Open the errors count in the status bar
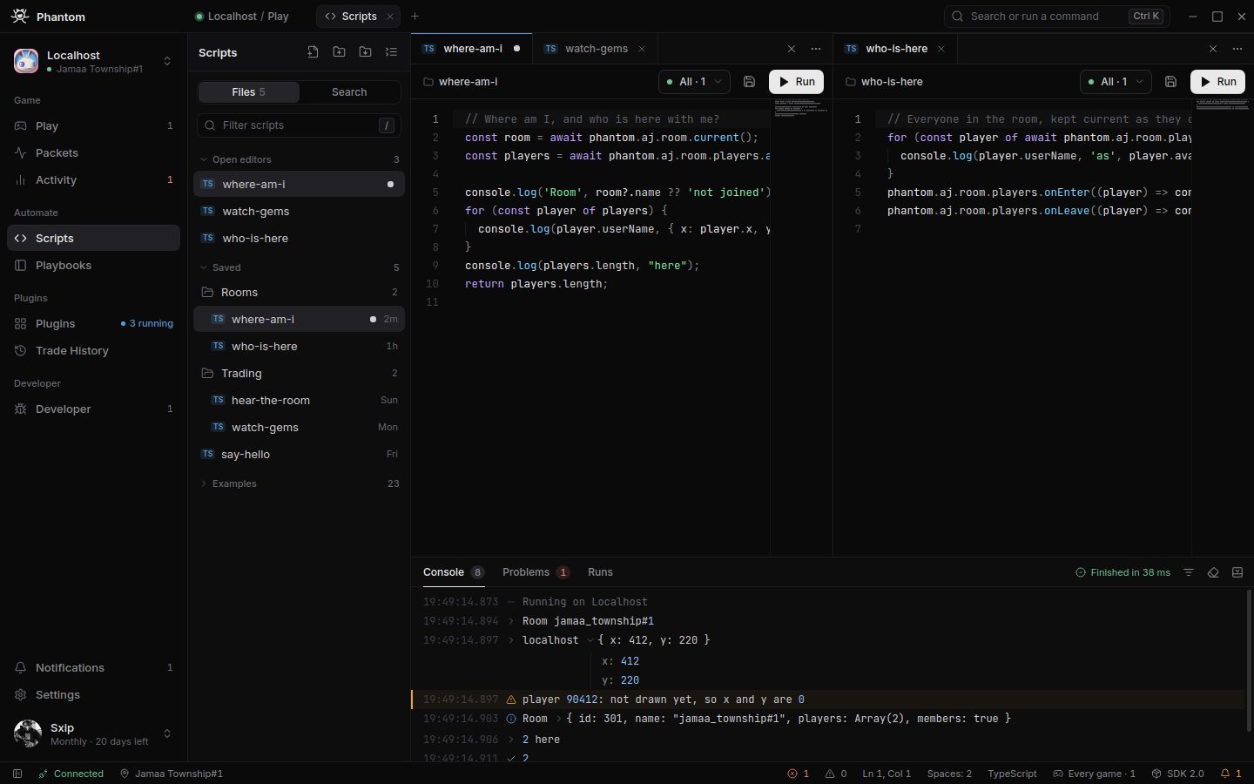1254x784 pixels. point(799,774)
